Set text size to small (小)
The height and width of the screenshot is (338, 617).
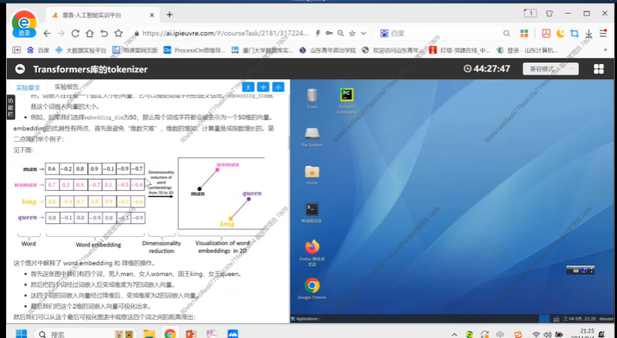[278, 88]
